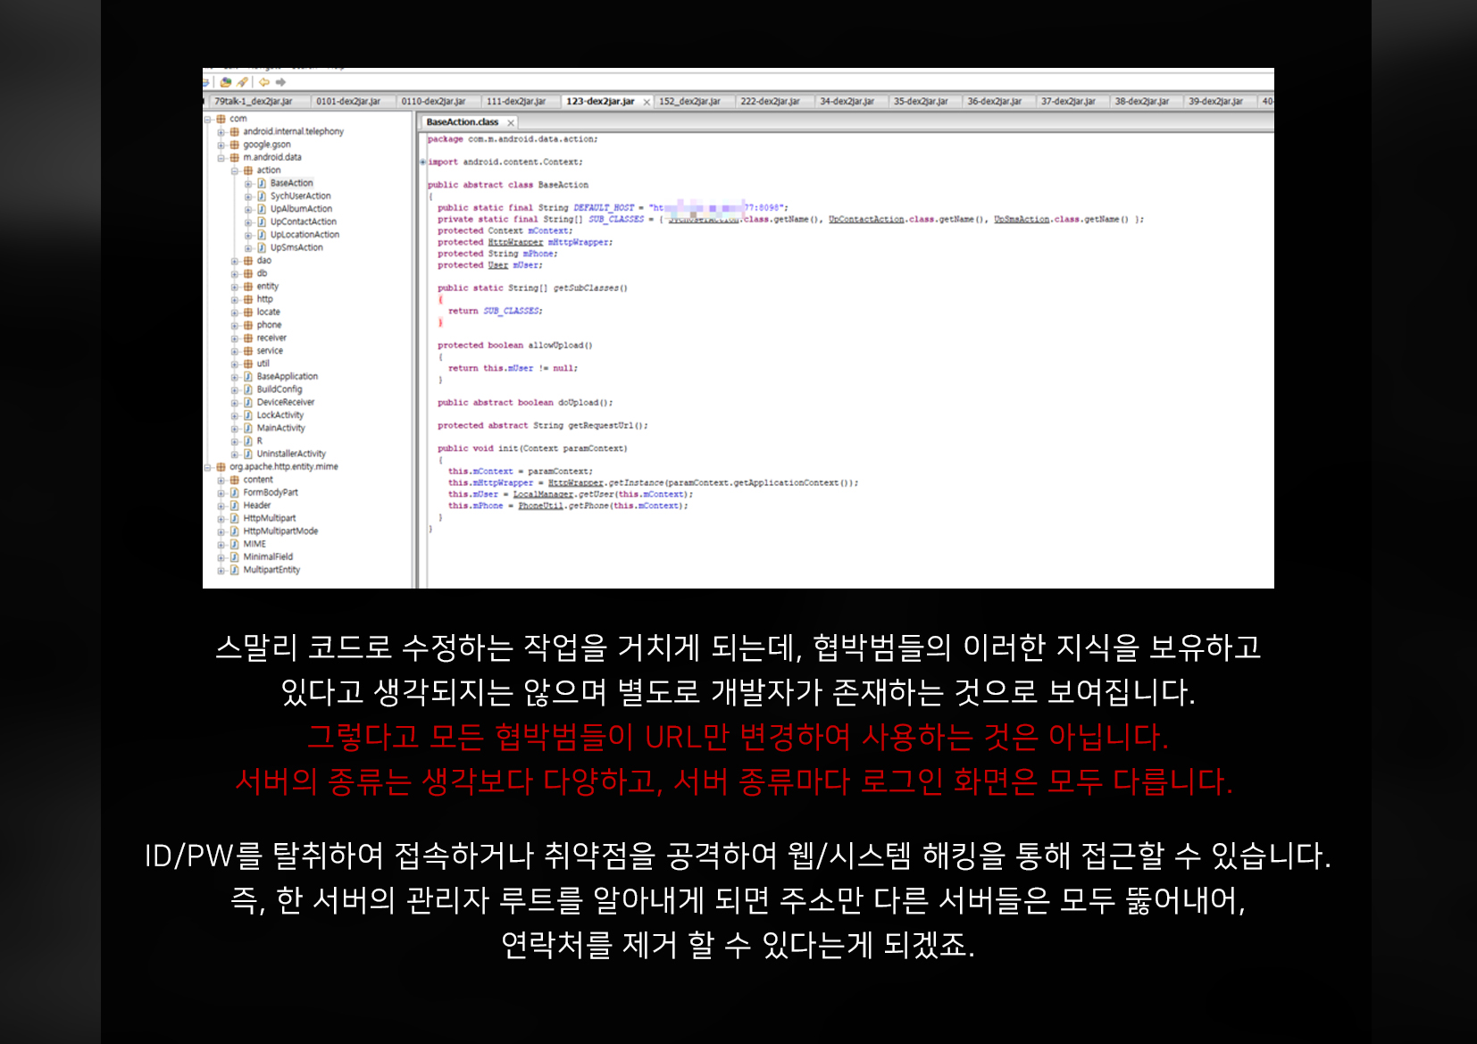Select MinimalField in the tree
Screen dimensions: 1477x1044
point(268,557)
